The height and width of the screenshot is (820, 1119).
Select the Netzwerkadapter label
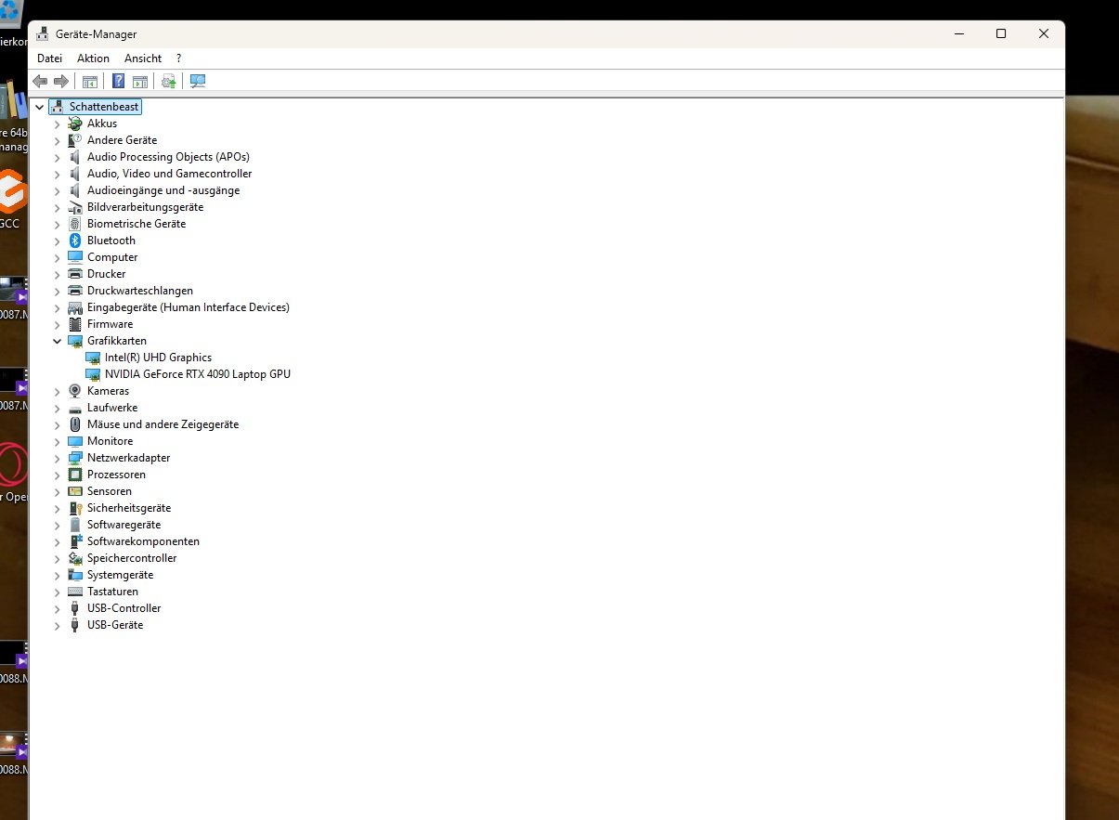tap(129, 458)
